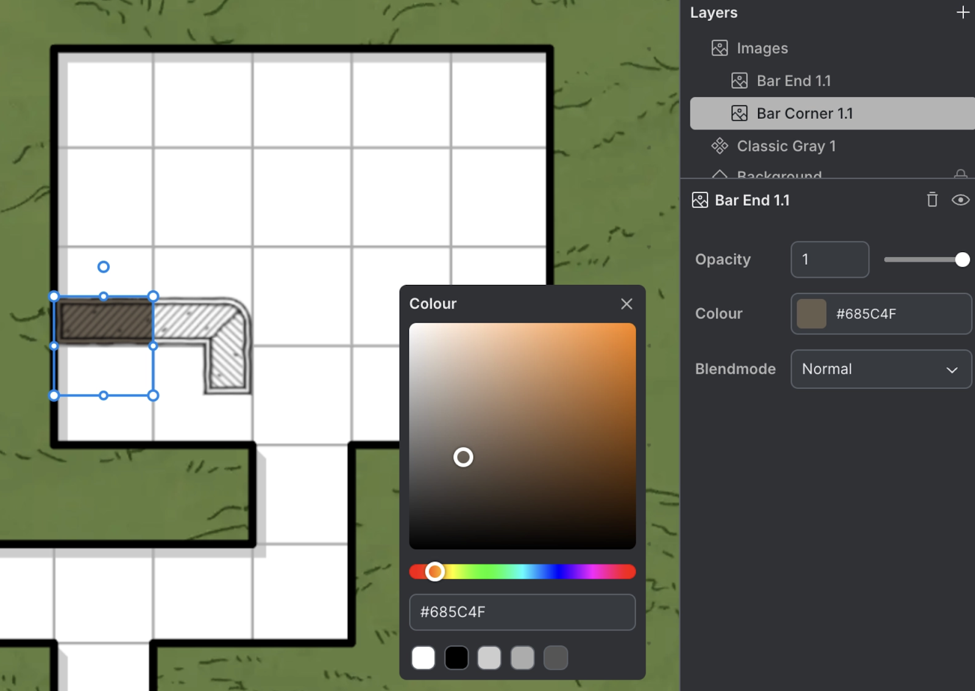Pick the white preset swatch

[x=424, y=658]
